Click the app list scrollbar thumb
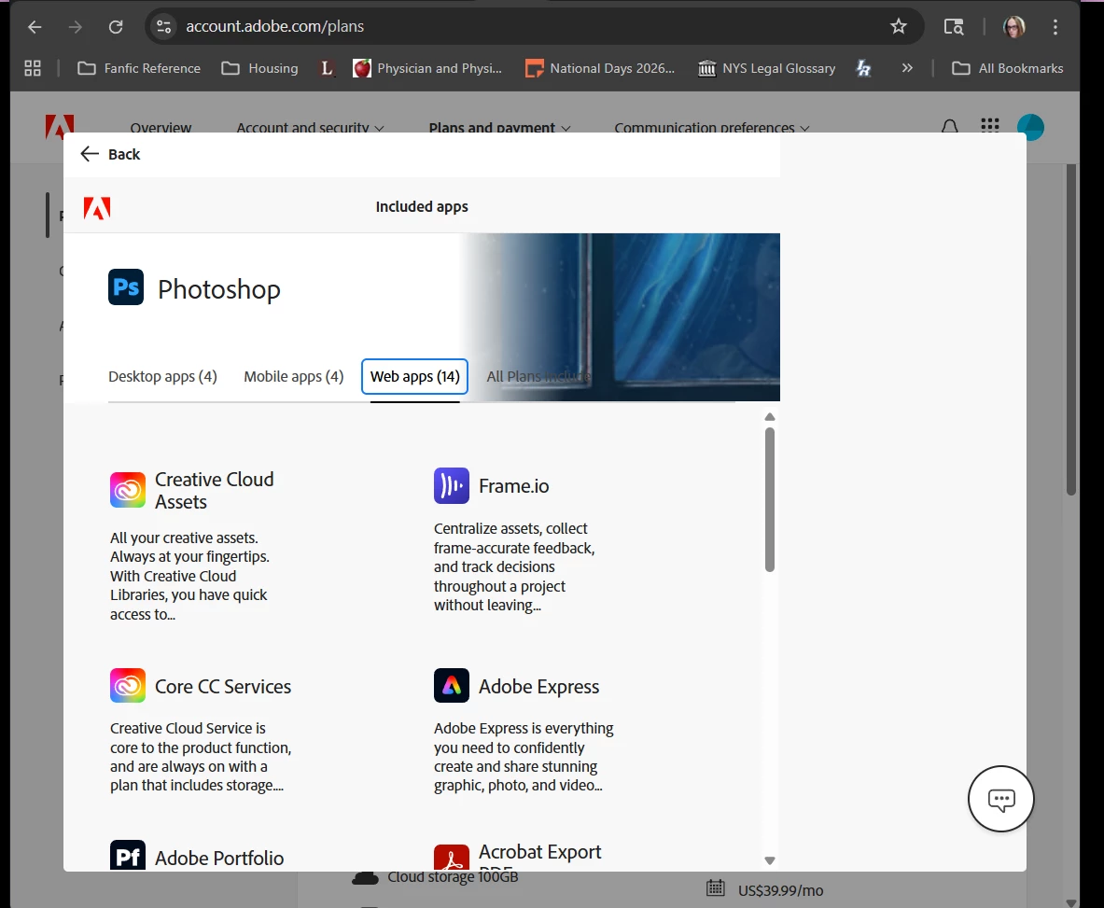 point(770,500)
